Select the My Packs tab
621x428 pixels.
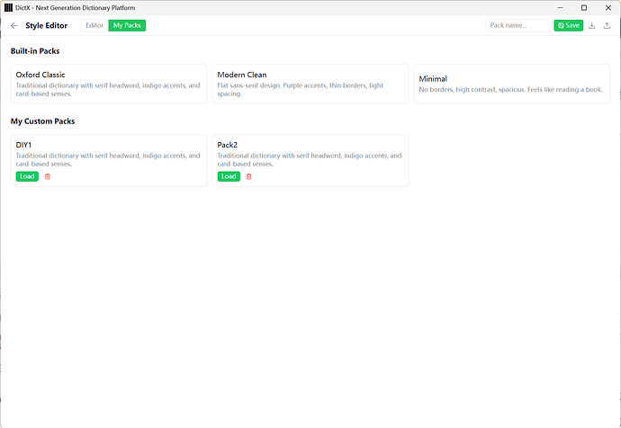127,25
